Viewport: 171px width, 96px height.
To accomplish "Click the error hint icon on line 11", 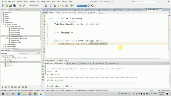I will pyautogui.click(x=45, y=43).
